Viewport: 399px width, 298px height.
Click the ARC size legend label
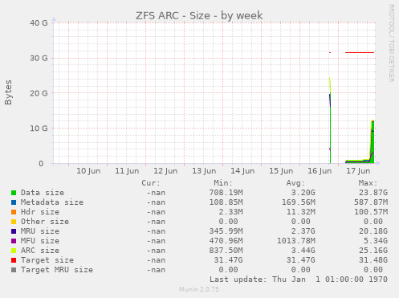click(x=40, y=251)
